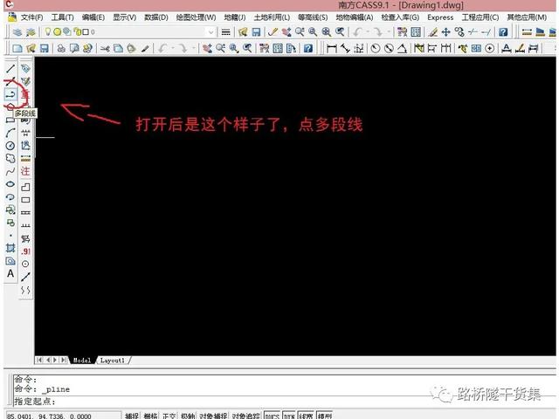The width and height of the screenshot is (559, 419).
Task: Select the Ellipse draw tool
Action: coord(10,184)
